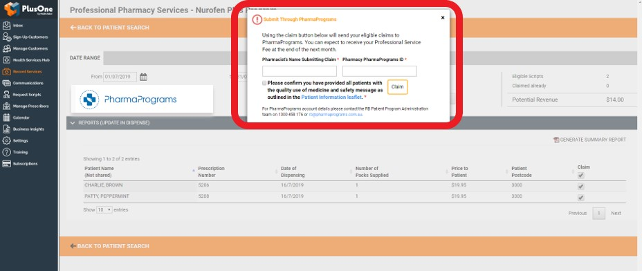The width and height of the screenshot is (642, 271).
Task: Click the Calendar sidebar icon
Action: [6, 118]
